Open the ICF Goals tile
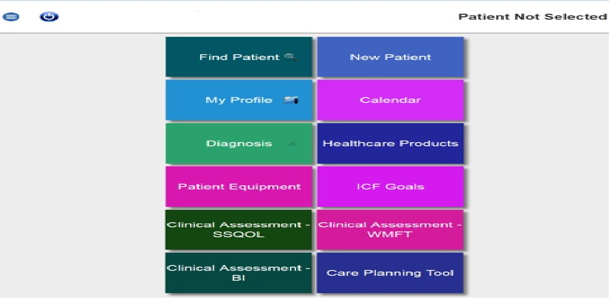Image resolution: width=610 pixels, height=298 pixels. point(390,187)
